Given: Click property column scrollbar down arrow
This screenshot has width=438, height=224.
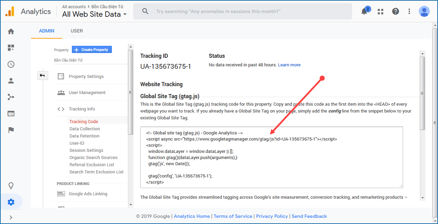Looking at the screenshot, I should point(130,205).
